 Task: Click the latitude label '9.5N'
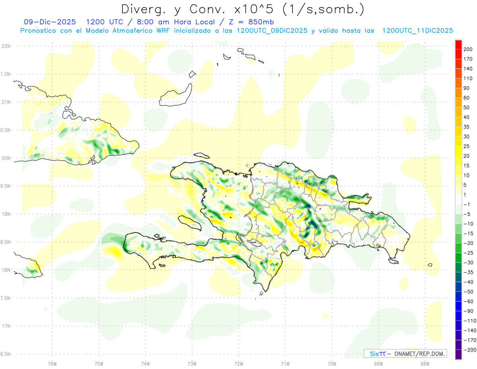pyautogui.click(x=6, y=186)
